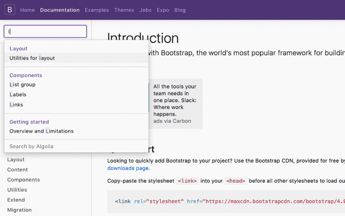This screenshot has width=345, height=216.
Task: Click the <head> inline code element
Action: [x=236, y=181]
